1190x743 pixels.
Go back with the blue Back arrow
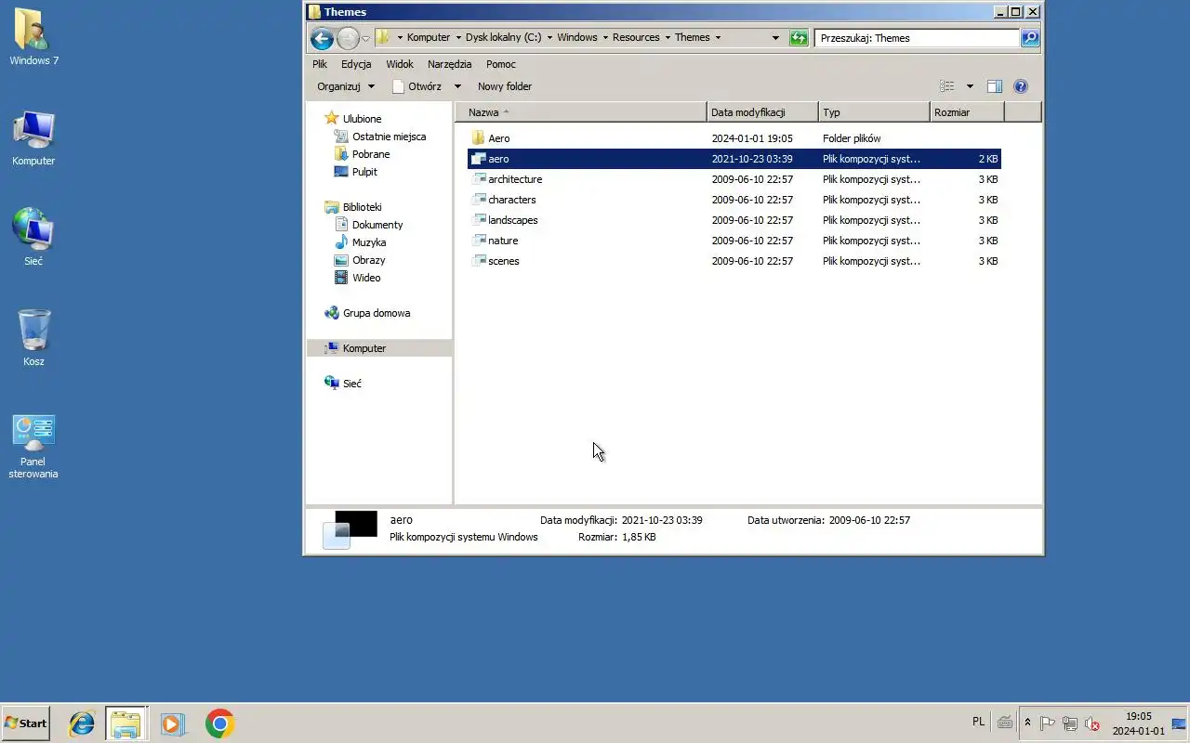click(x=322, y=38)
